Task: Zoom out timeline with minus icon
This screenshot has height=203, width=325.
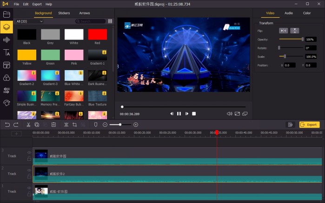Action: click(105, 124)
